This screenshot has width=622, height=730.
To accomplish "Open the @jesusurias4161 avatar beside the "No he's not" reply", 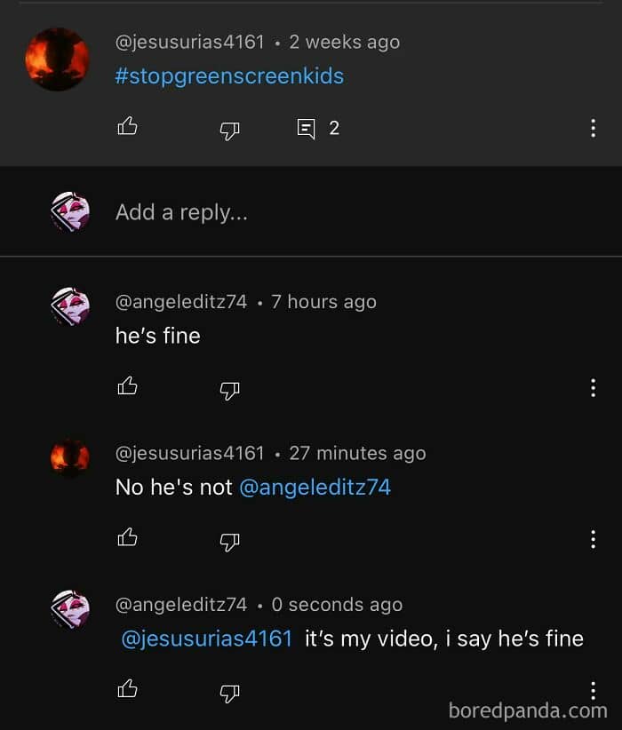I will pyautogui.click(x=70, y=457).
